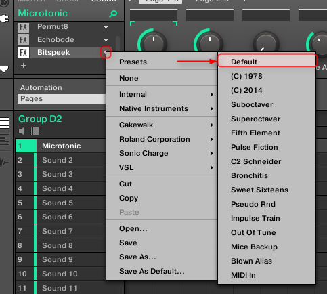Select the Pages automation field
Image resolution: width=327 pixels, height=294 pixels.
(x=62, y=99)
